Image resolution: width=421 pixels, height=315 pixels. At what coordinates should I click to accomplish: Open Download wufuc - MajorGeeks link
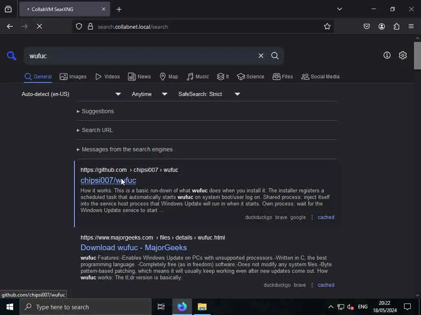(x=134, y=247)
